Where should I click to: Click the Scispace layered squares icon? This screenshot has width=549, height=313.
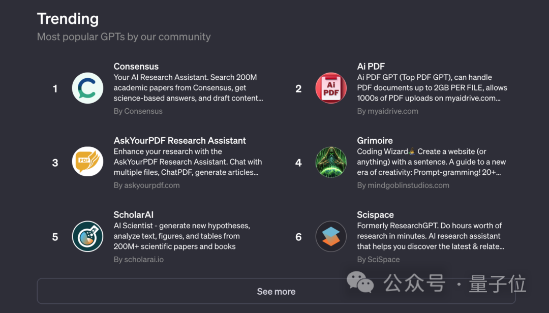click(331, 237)
